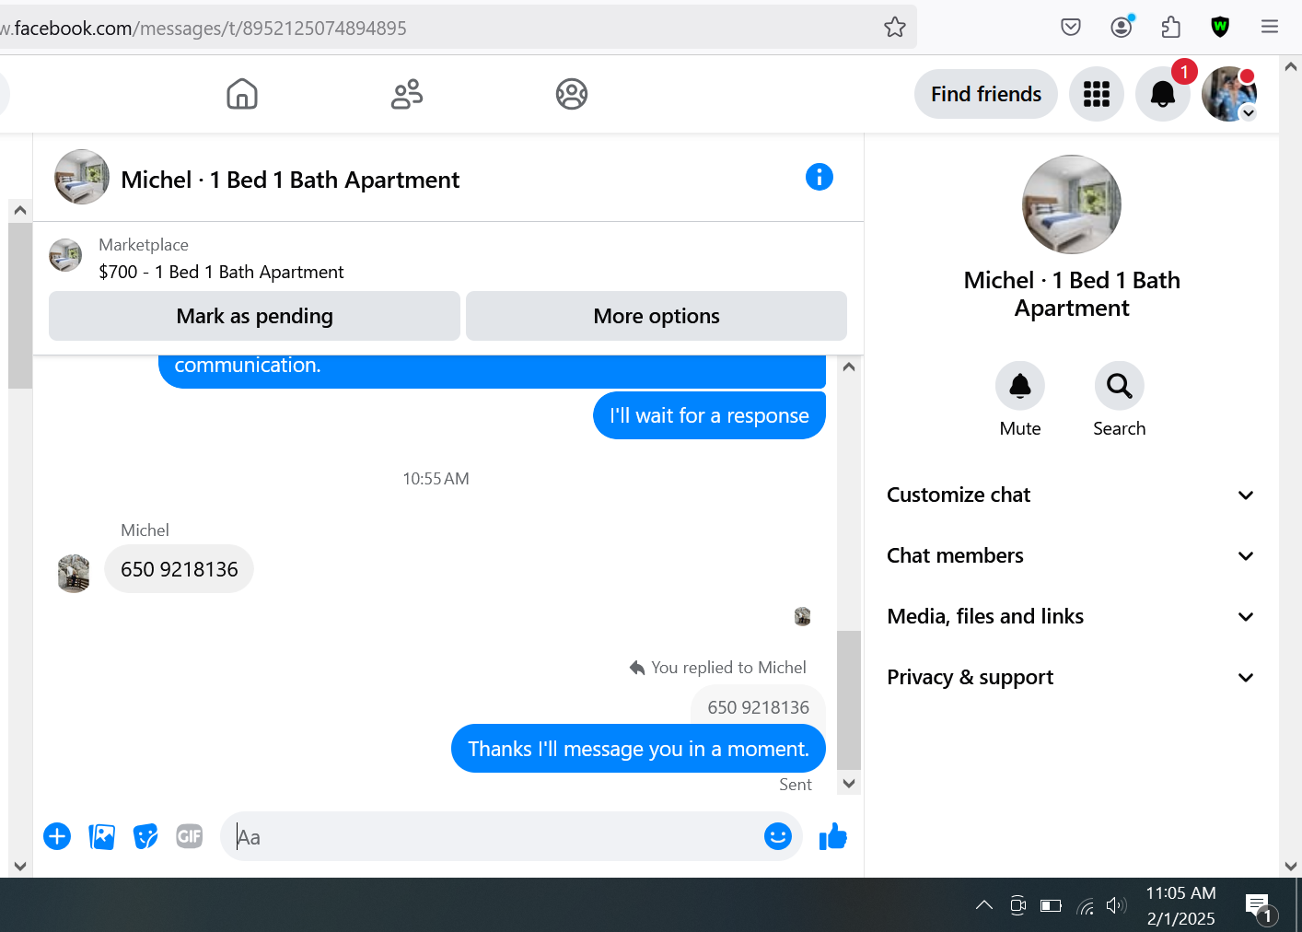Click the URL in the address bar
The image size is (1302, 932).
pos(203,28)
